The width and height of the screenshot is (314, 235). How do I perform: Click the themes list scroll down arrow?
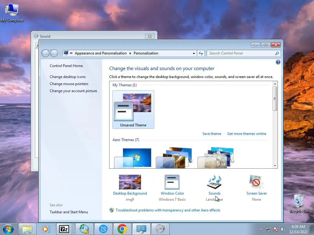tap(275, 166)
